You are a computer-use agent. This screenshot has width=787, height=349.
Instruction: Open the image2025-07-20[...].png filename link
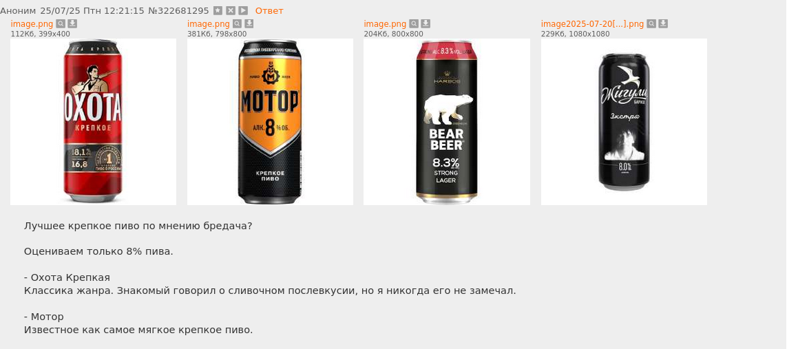pyautogui.click(x=592, y=24)
